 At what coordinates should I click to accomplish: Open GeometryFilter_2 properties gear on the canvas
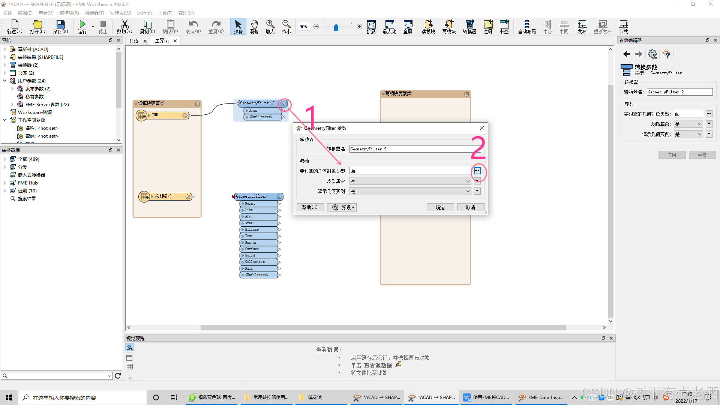(284, 103)
